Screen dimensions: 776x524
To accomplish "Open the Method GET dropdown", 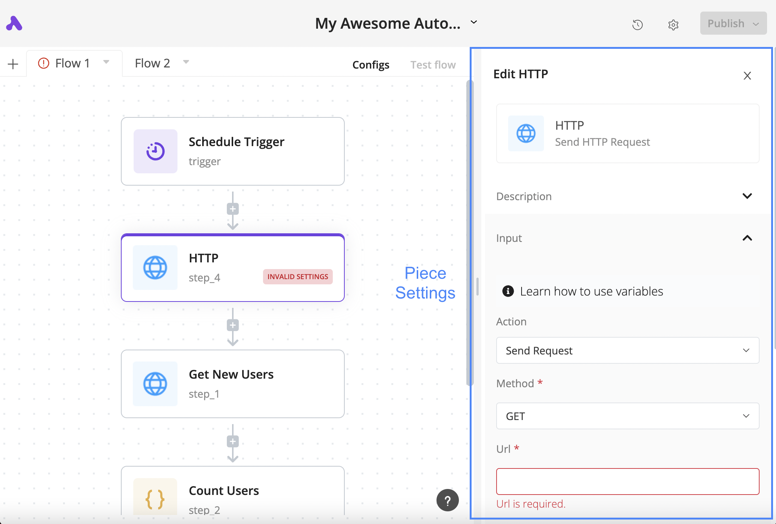I will 628,416.
